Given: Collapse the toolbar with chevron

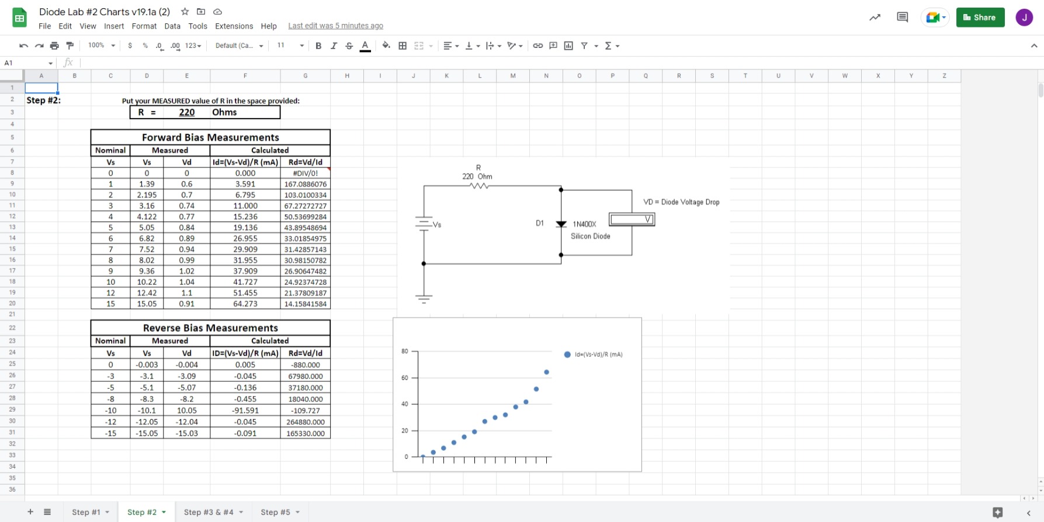Looking at the screenshot, I should (x=1033, y=46).
